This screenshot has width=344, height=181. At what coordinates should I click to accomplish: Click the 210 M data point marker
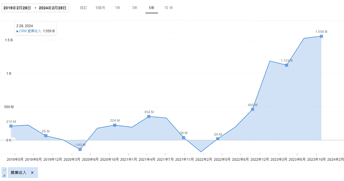click(x=11, y=126)
